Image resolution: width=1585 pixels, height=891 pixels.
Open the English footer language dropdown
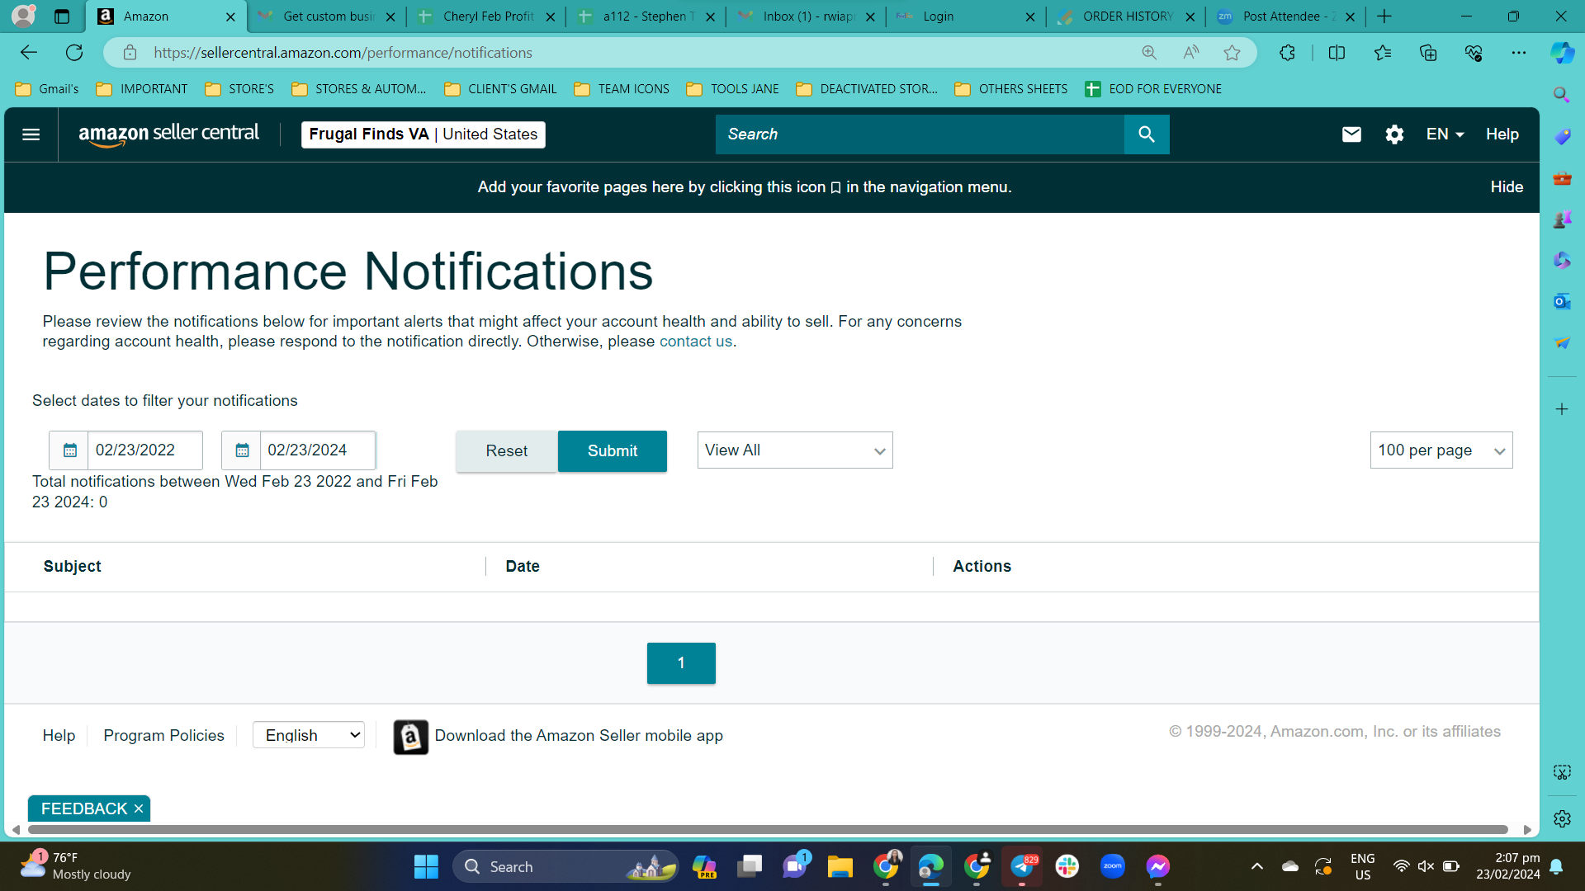[309, 735]
